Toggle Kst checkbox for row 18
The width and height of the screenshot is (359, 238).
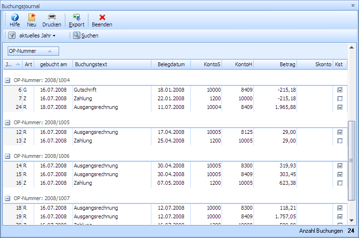pos(340,208)
